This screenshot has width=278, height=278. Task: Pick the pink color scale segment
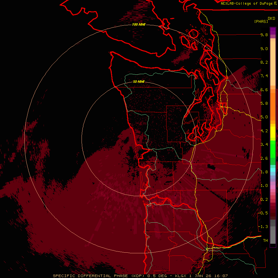click(x=273, y=187)
